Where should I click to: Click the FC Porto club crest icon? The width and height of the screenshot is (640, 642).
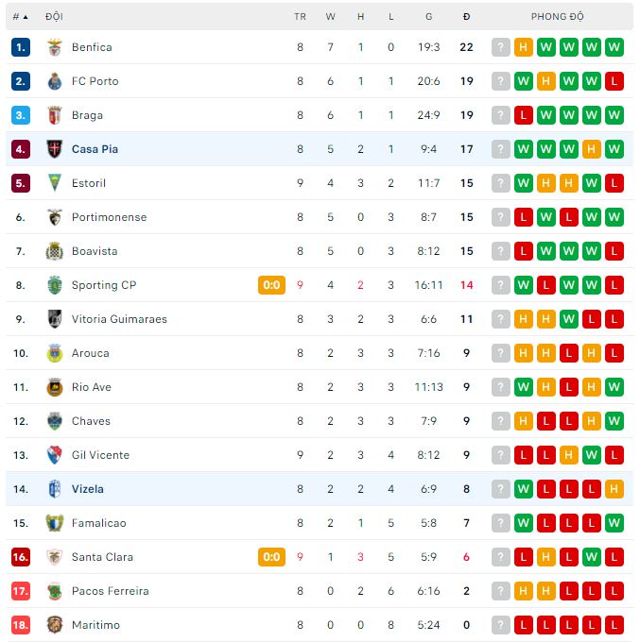(x=54, y=81)
